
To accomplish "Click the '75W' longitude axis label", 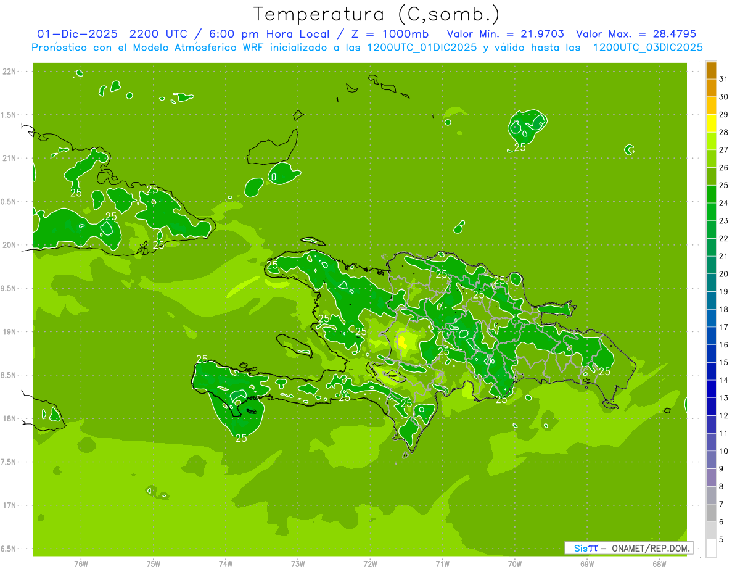I will coord(154,564).
